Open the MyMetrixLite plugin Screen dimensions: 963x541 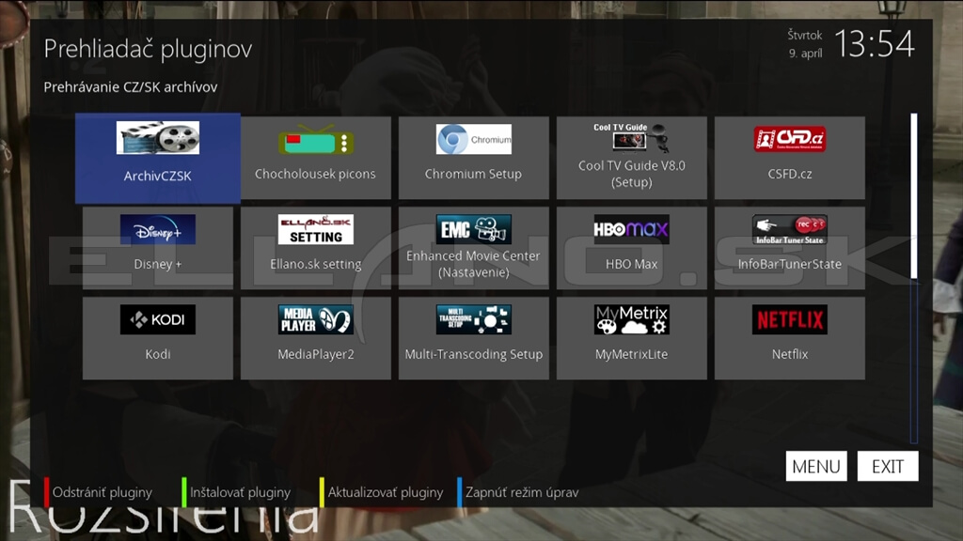(631, 338)
